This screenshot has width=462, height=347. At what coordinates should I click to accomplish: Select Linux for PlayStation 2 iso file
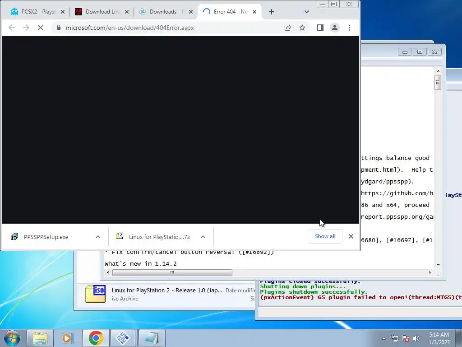click(166, 294)
